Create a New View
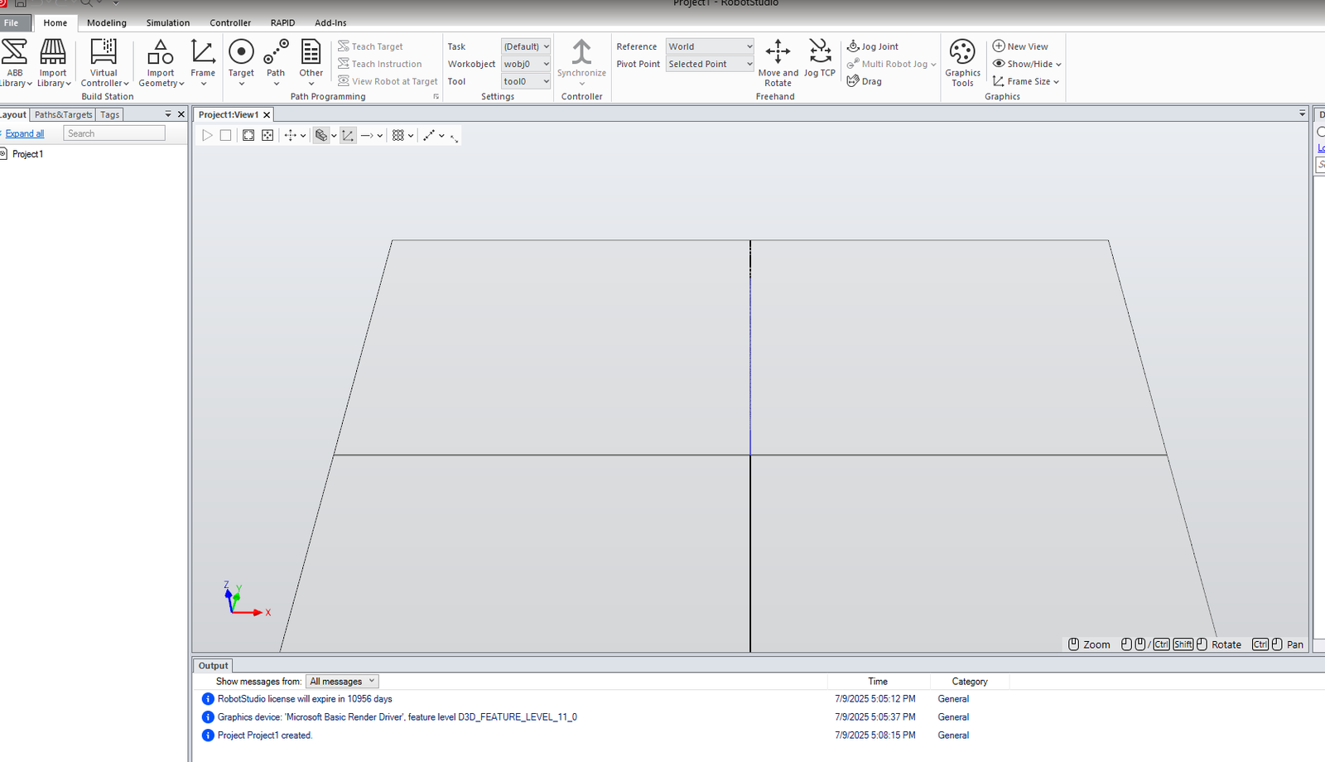 (x=1020, y=46)
